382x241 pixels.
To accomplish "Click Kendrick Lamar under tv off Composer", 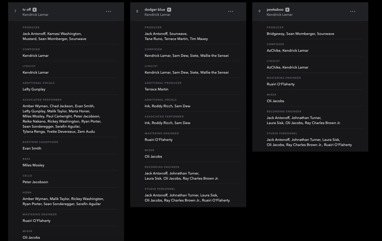I will (x=36, y=56).
